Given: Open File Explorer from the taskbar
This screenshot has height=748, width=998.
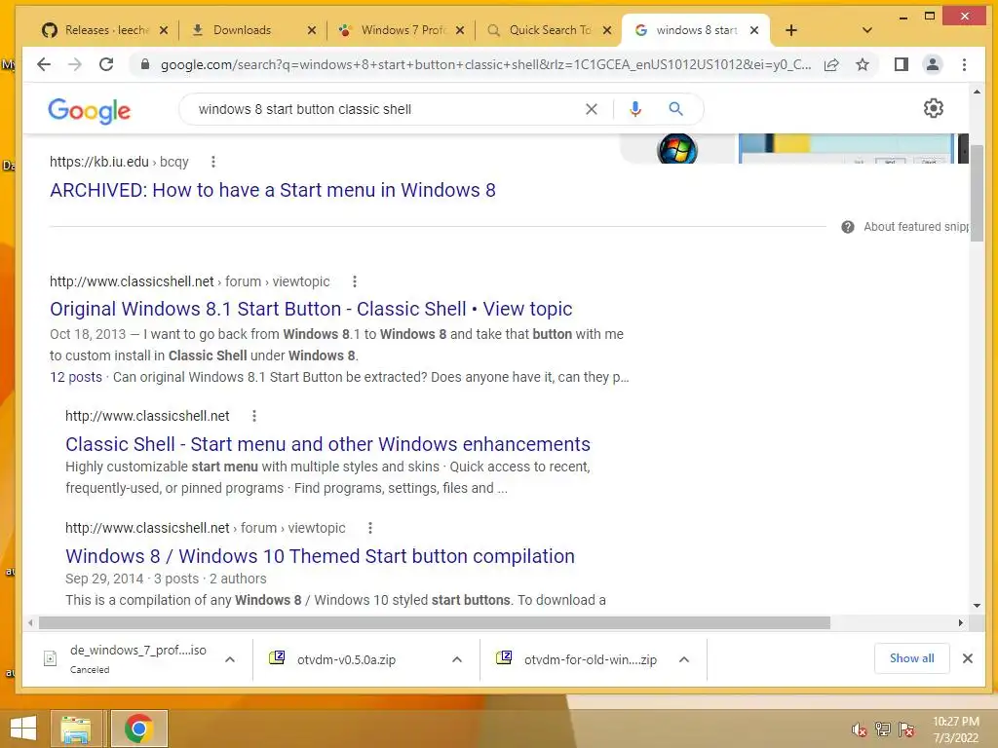Looking at the screenshot, I should pos(76,729).
